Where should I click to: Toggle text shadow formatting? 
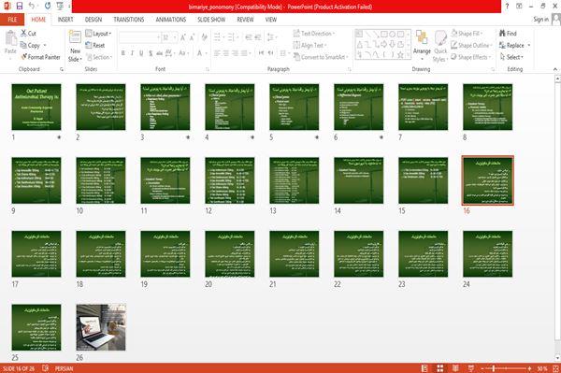151,53
